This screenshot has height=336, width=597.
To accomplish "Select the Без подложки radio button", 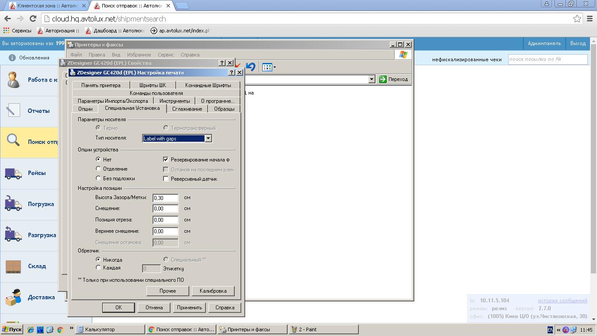I will point(98,178).
